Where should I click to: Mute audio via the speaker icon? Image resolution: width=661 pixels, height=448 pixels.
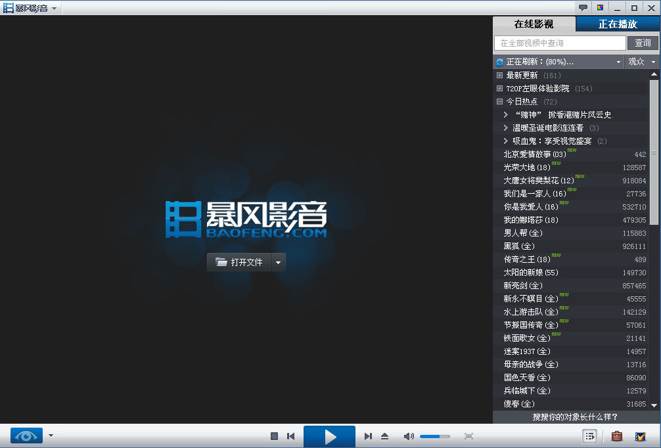409,436
